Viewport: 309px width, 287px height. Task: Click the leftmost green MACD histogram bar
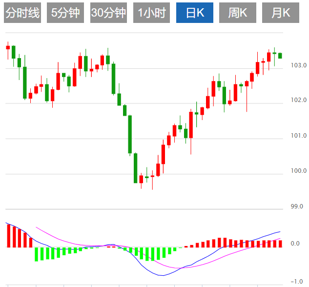[x=36, y=254]
